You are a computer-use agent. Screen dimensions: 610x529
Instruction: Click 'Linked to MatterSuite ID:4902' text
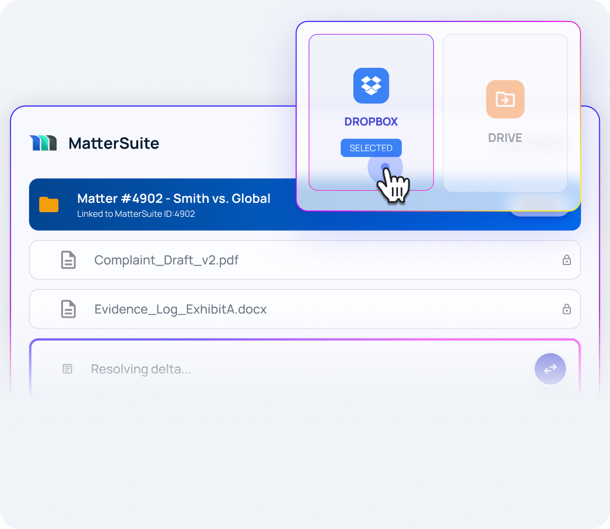point(136,214)
